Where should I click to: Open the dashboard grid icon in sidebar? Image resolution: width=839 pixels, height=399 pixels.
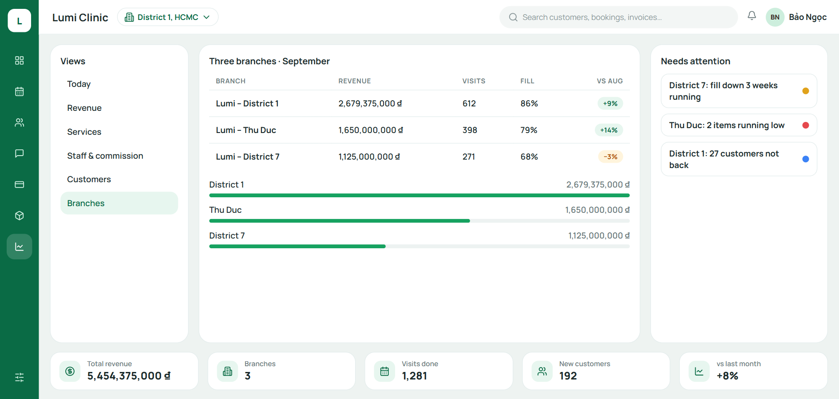19,60
